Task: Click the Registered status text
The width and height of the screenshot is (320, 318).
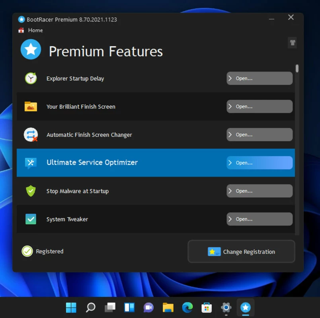Action: (x=50, y=251)
